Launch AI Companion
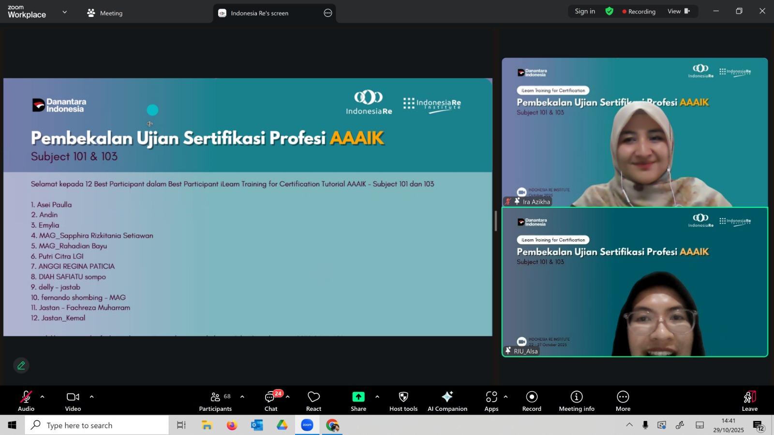This screenshot has height=435, width=774. coord(447,401)
